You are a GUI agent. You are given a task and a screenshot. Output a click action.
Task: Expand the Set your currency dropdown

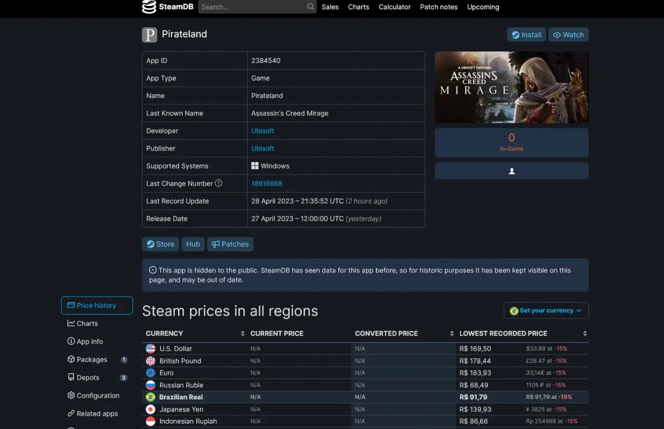[x=546, y=311]
